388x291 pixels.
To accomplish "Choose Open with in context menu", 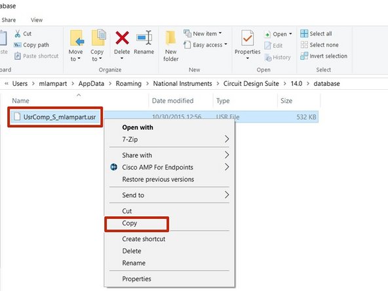I will pyautogui.click(x=138, y=127).
